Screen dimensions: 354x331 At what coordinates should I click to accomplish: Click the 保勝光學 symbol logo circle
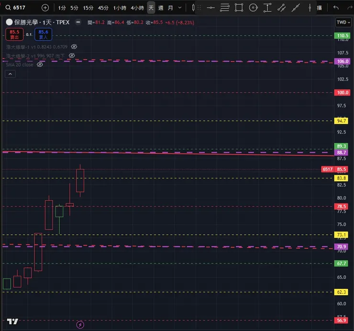coord(9,22)
